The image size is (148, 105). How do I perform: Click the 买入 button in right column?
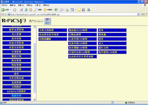click(x=112, y=43)
